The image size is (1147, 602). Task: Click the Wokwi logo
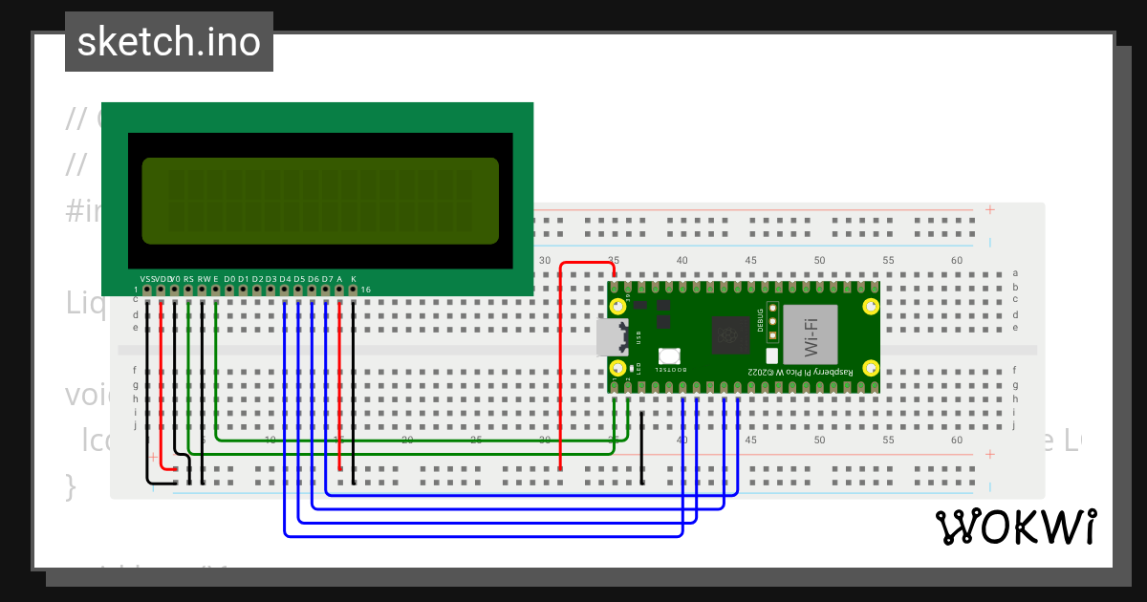pos(1015,527)
